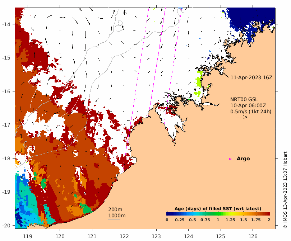The height and width of the screenshot is (241, 291).
Task: Click the colorbar tick label '1.25'
Action: 230,220
